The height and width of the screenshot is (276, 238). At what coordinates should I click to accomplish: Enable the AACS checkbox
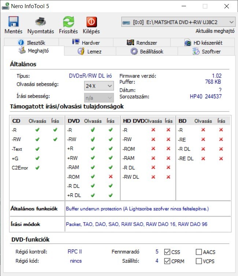coord(199,252)
